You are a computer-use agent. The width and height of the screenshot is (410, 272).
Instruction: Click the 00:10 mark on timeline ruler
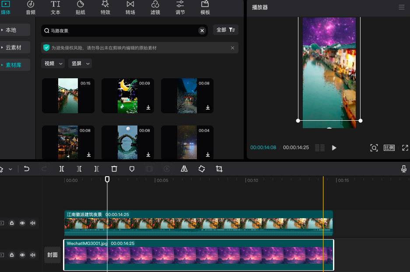pos(252,180)
